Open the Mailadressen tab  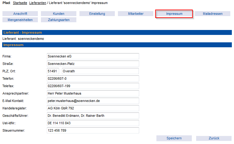(213, 14)
